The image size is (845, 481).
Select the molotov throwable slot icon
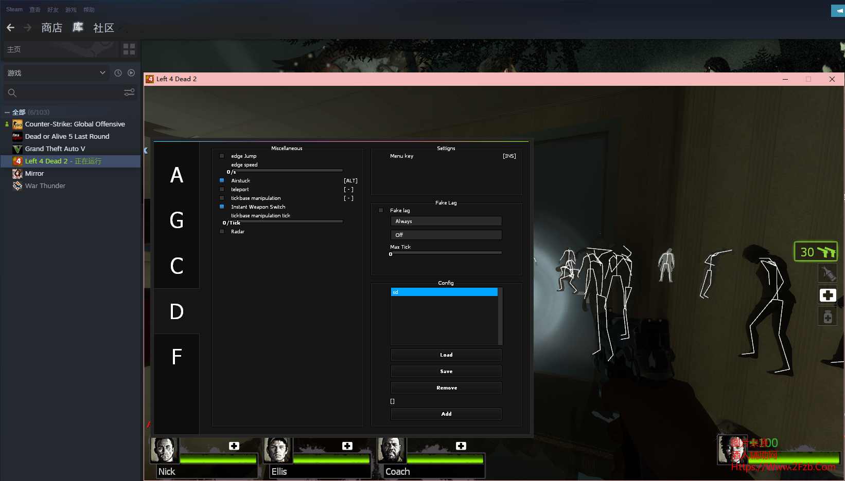[828, 273]
